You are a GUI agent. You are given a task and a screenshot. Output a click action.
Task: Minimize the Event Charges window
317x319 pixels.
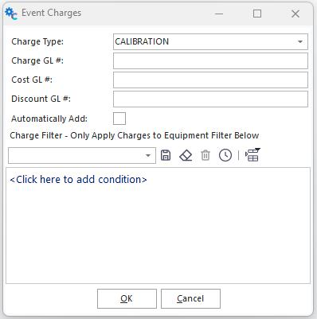click(x=219, y=14)
